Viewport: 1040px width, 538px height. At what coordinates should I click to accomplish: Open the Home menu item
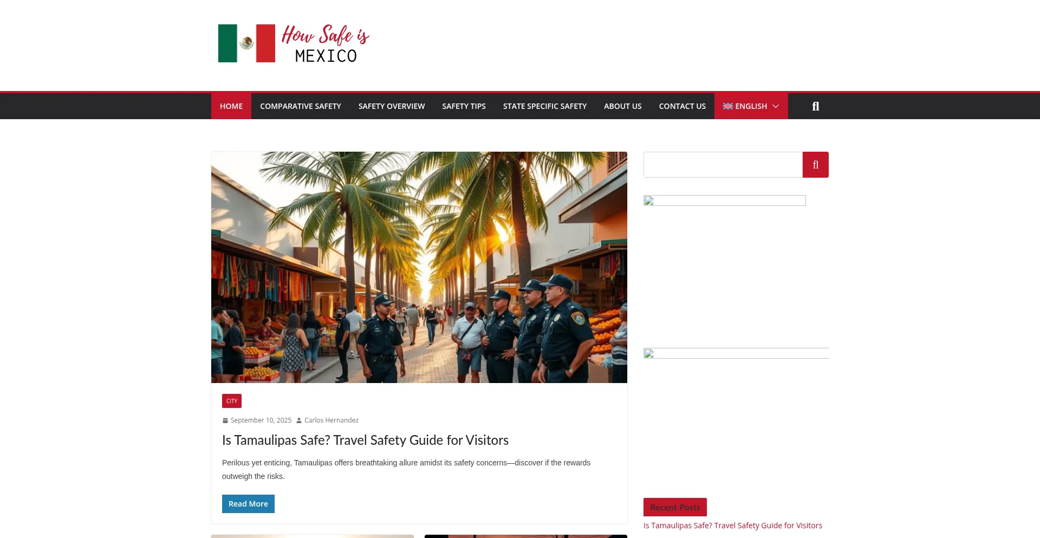[x=231, y=106]
